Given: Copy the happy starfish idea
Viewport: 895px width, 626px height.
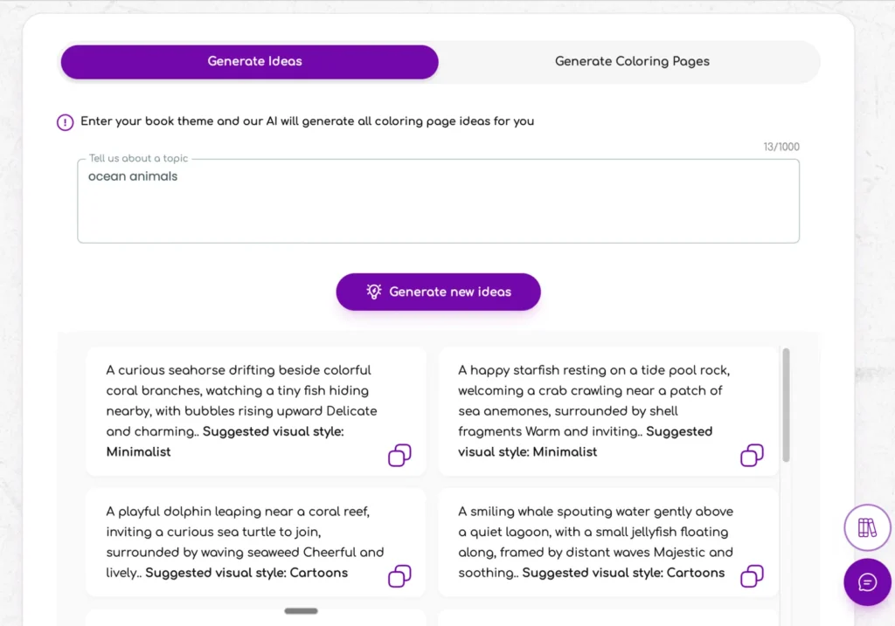Looking at the screenshot, I should click(752, 456).
